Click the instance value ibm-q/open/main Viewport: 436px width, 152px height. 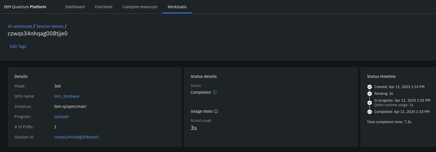tap(70, 106)
